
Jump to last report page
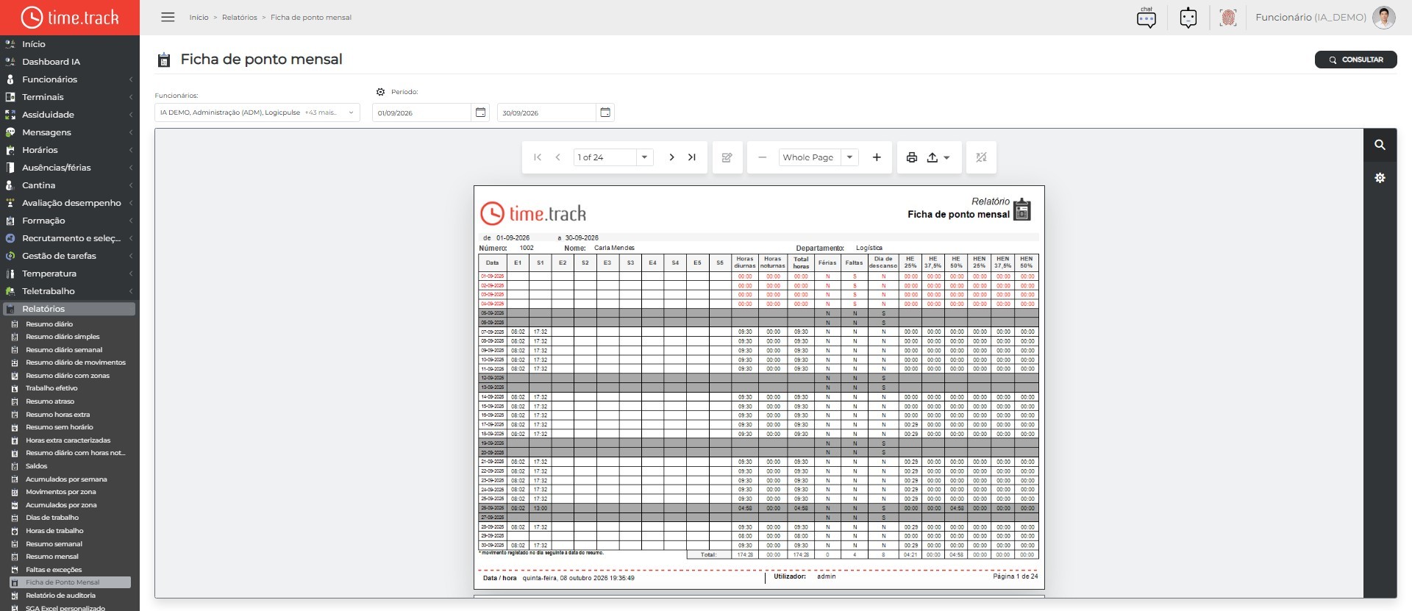pos(692,157)
